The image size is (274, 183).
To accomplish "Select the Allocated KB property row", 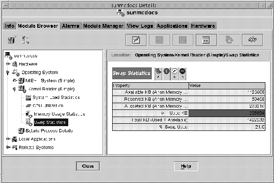I will pos(189,106).
